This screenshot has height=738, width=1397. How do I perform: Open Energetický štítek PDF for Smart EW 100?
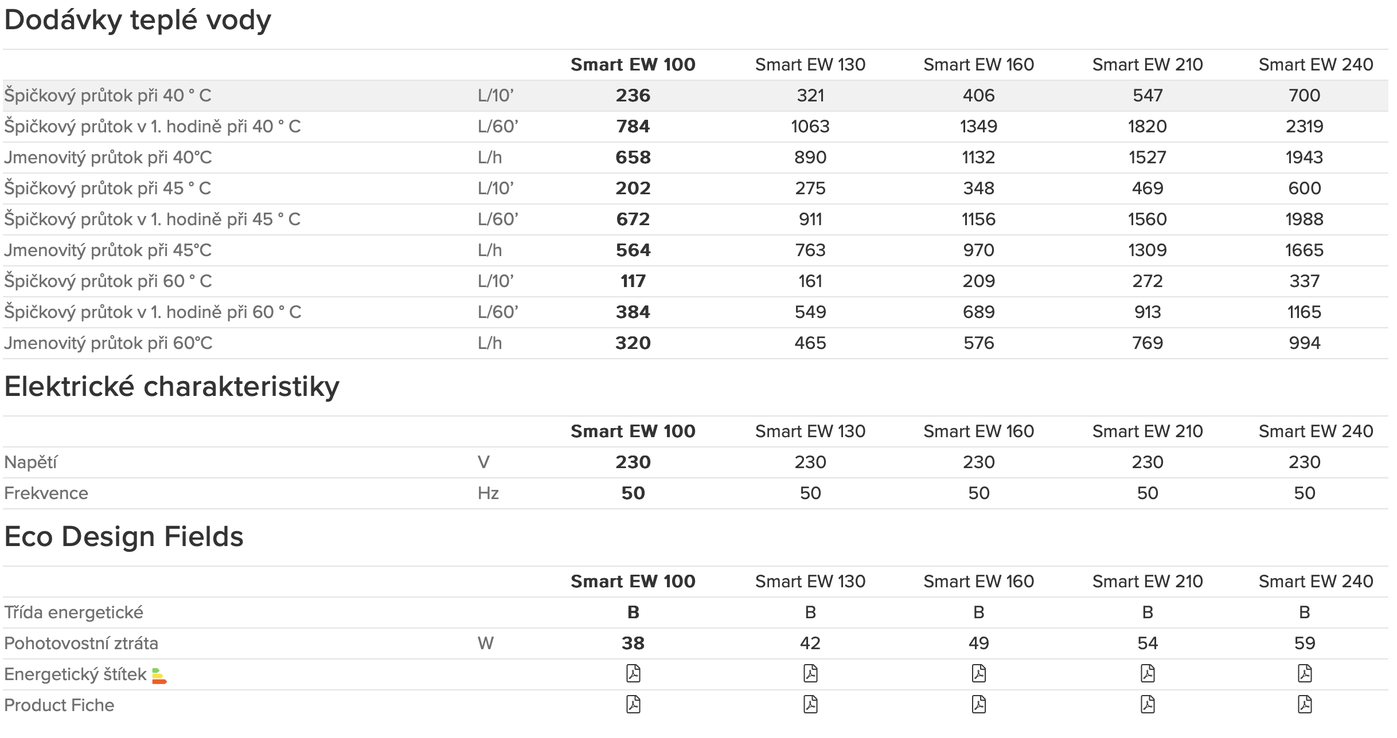coord(633,674)
